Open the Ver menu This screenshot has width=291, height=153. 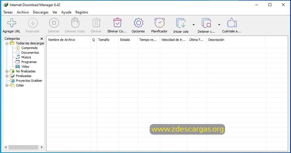tap(55, 12)
